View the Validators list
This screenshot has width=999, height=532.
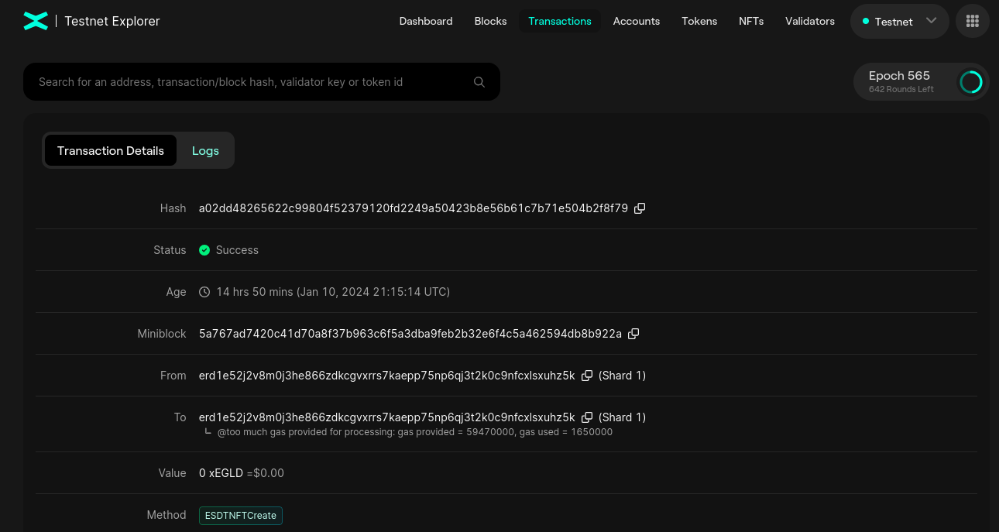click(x=809, y=22)
